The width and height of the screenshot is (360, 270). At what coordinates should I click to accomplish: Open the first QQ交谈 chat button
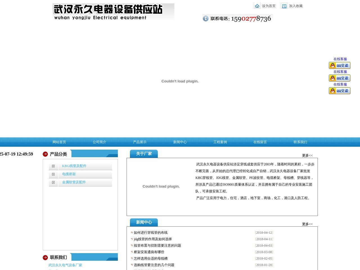(x=339, y=65)
